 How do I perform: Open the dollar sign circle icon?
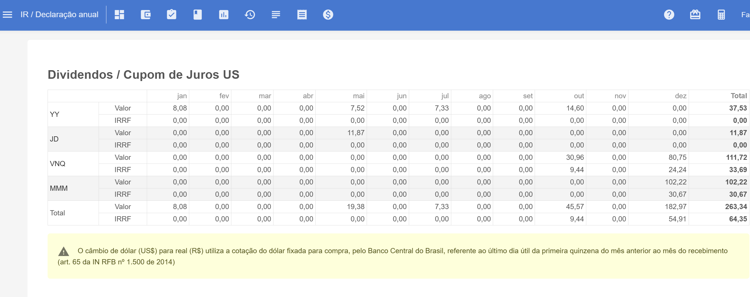328,15
